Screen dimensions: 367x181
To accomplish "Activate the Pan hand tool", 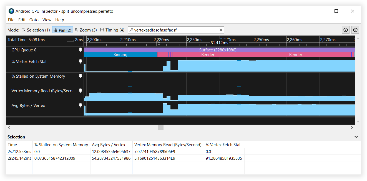I will click(x=62, y=30).
